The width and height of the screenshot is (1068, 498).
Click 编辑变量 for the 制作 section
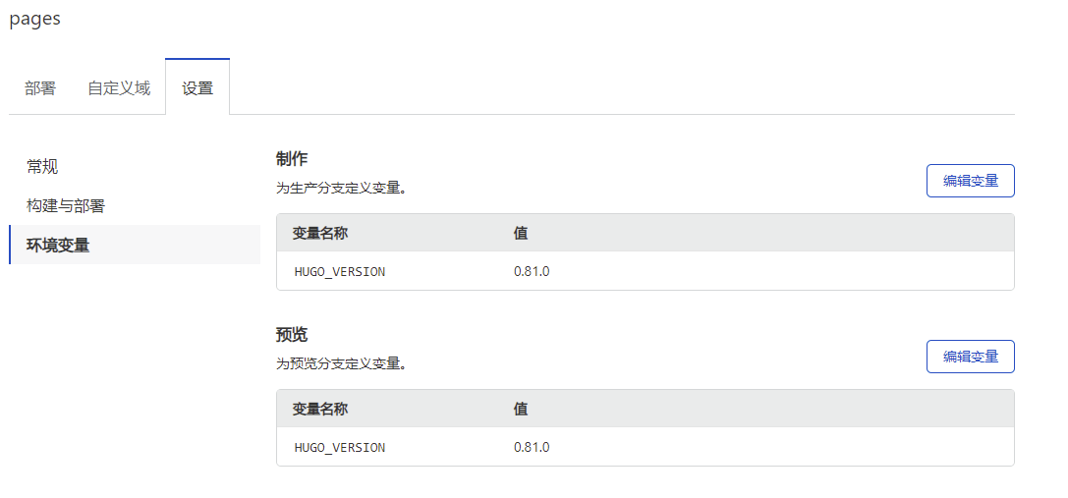tap(970, 181)
